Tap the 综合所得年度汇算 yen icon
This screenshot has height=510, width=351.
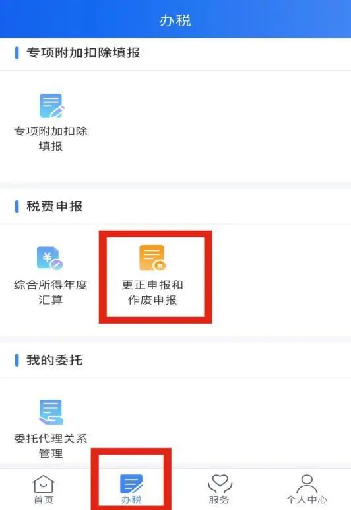coord(49,258)
